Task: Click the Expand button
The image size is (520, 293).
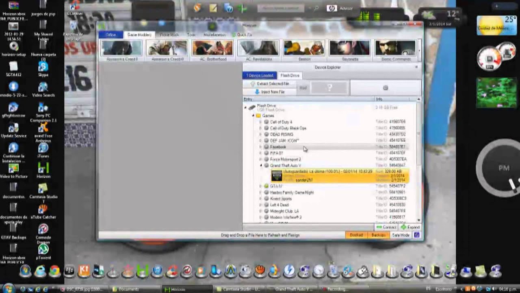Action: point(410,227)
